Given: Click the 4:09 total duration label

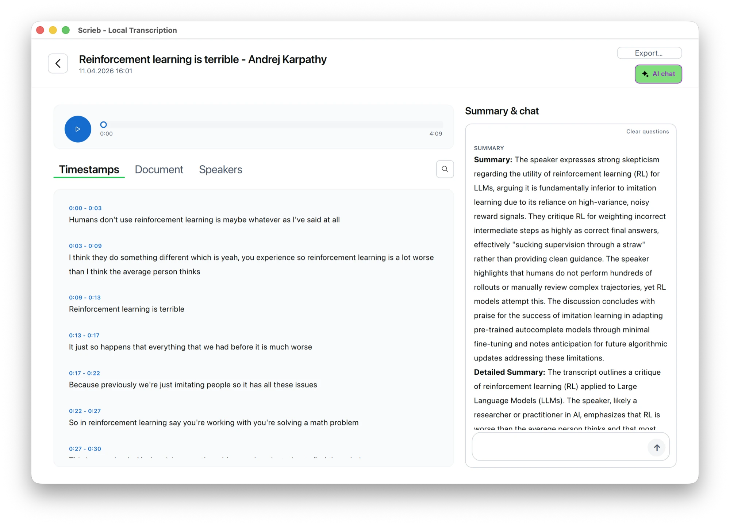Looking at the screenshot, I should tap(436, 134).
